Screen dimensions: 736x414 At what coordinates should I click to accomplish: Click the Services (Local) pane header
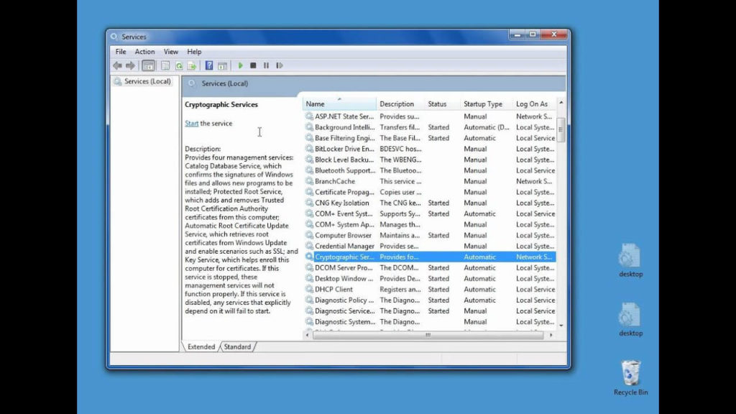tap(374, 83)
